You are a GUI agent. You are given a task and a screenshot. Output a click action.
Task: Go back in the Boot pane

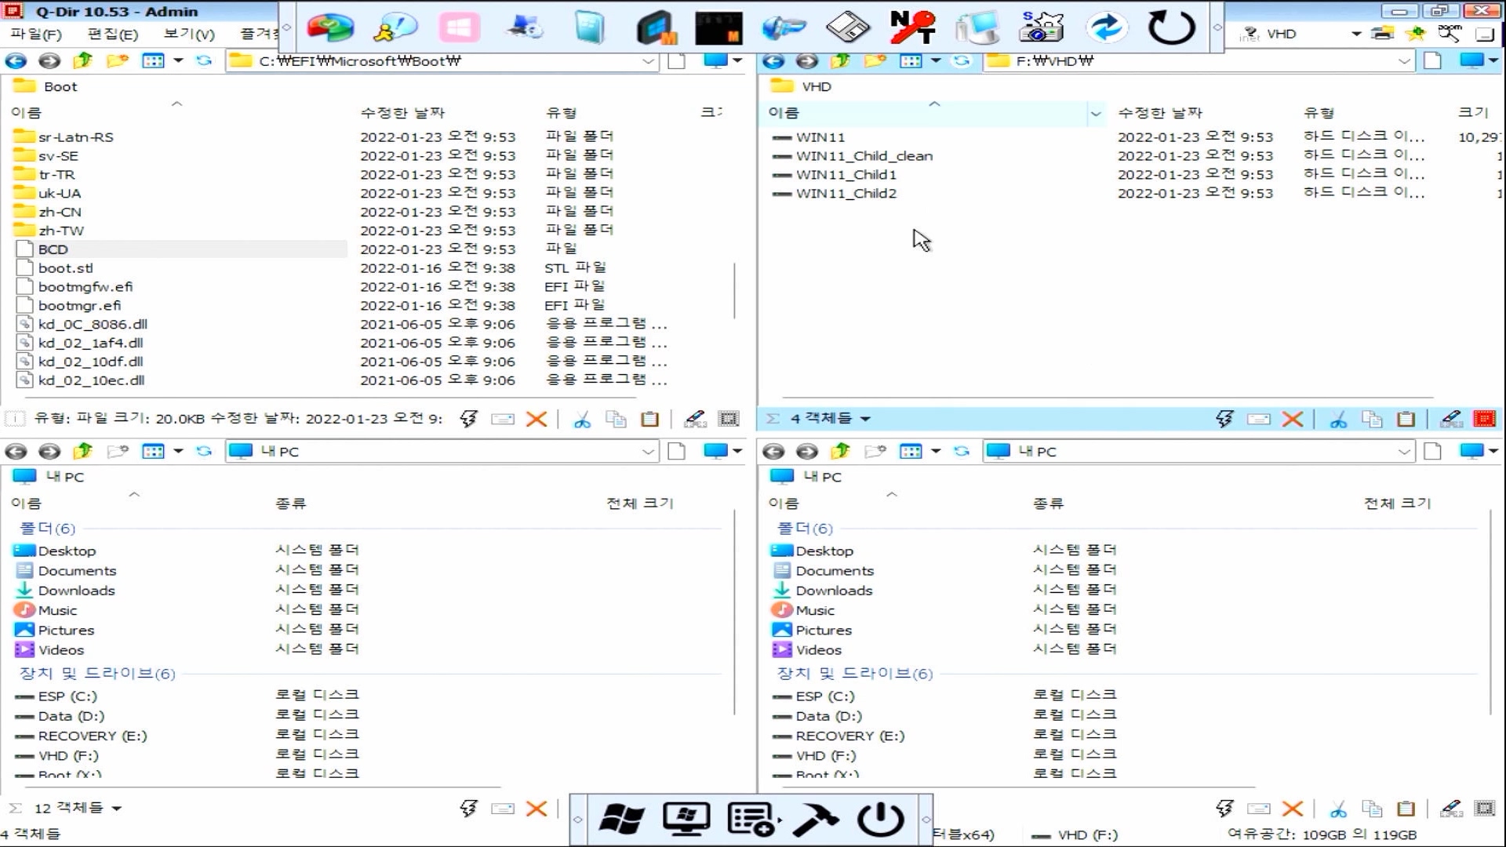coord(16,60)
